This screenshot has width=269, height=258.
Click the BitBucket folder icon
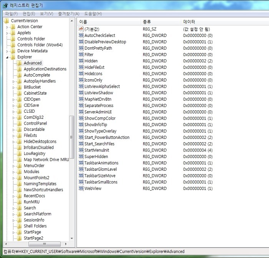[19, 87]
